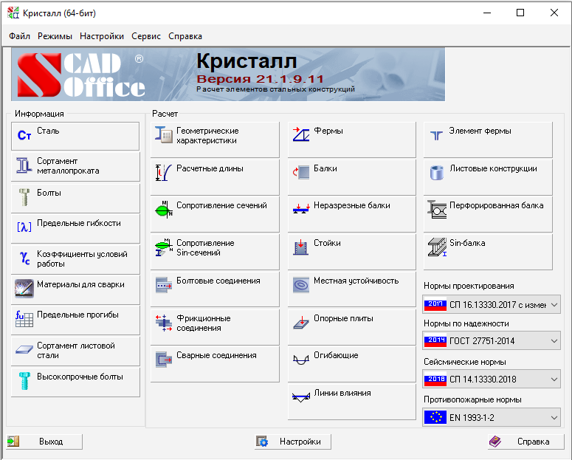Viewport: 572px width, 460px height.
Task: Launch Неразрезные балки icon
Action: [x=301, y=209]
